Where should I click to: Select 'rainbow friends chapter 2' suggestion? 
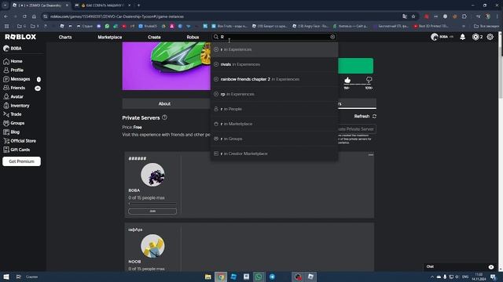click(x=274, y=79)
